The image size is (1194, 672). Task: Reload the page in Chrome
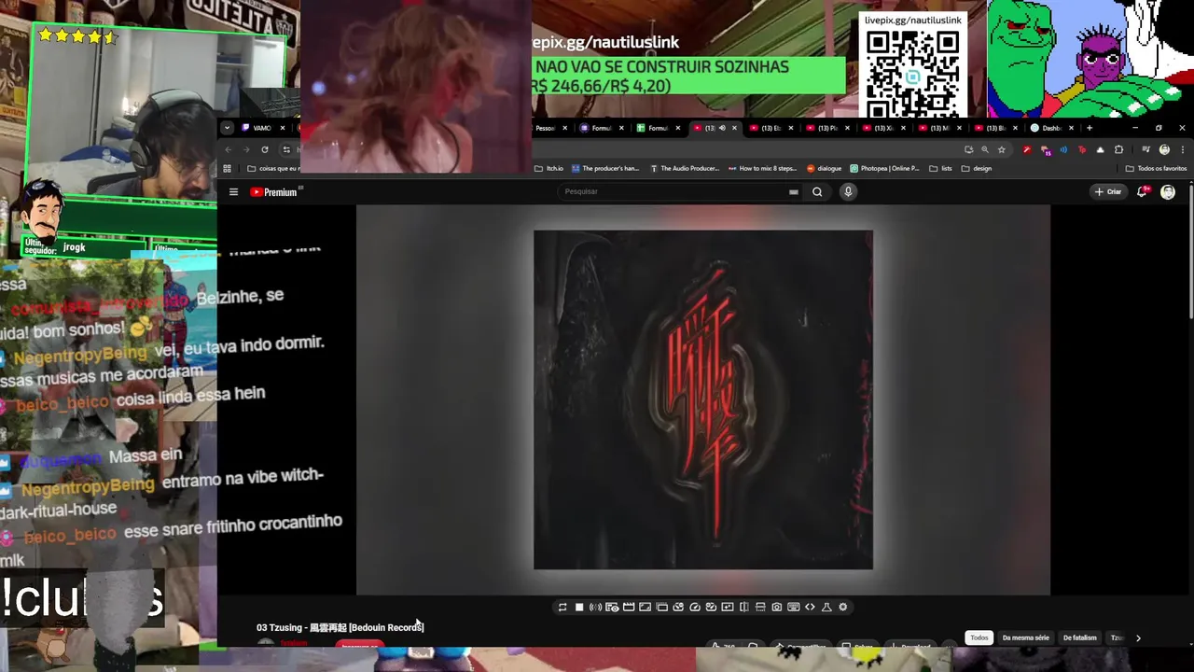[265, 149]
